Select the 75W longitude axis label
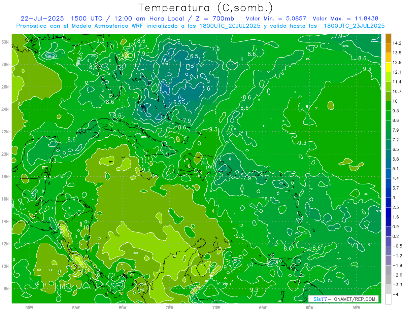This screenshot has height=312, width=404. click(169, 308)
